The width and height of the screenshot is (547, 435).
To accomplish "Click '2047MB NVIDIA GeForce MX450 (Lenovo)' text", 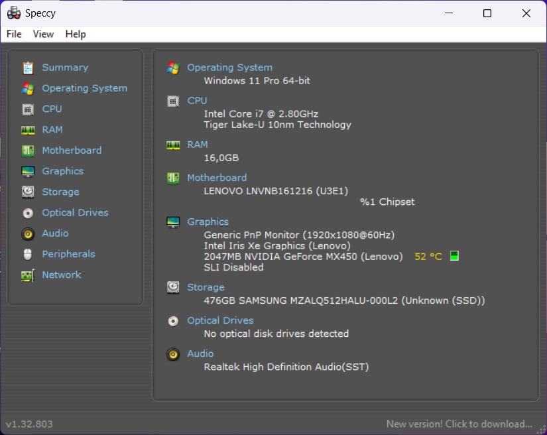I will pos(303,257).
